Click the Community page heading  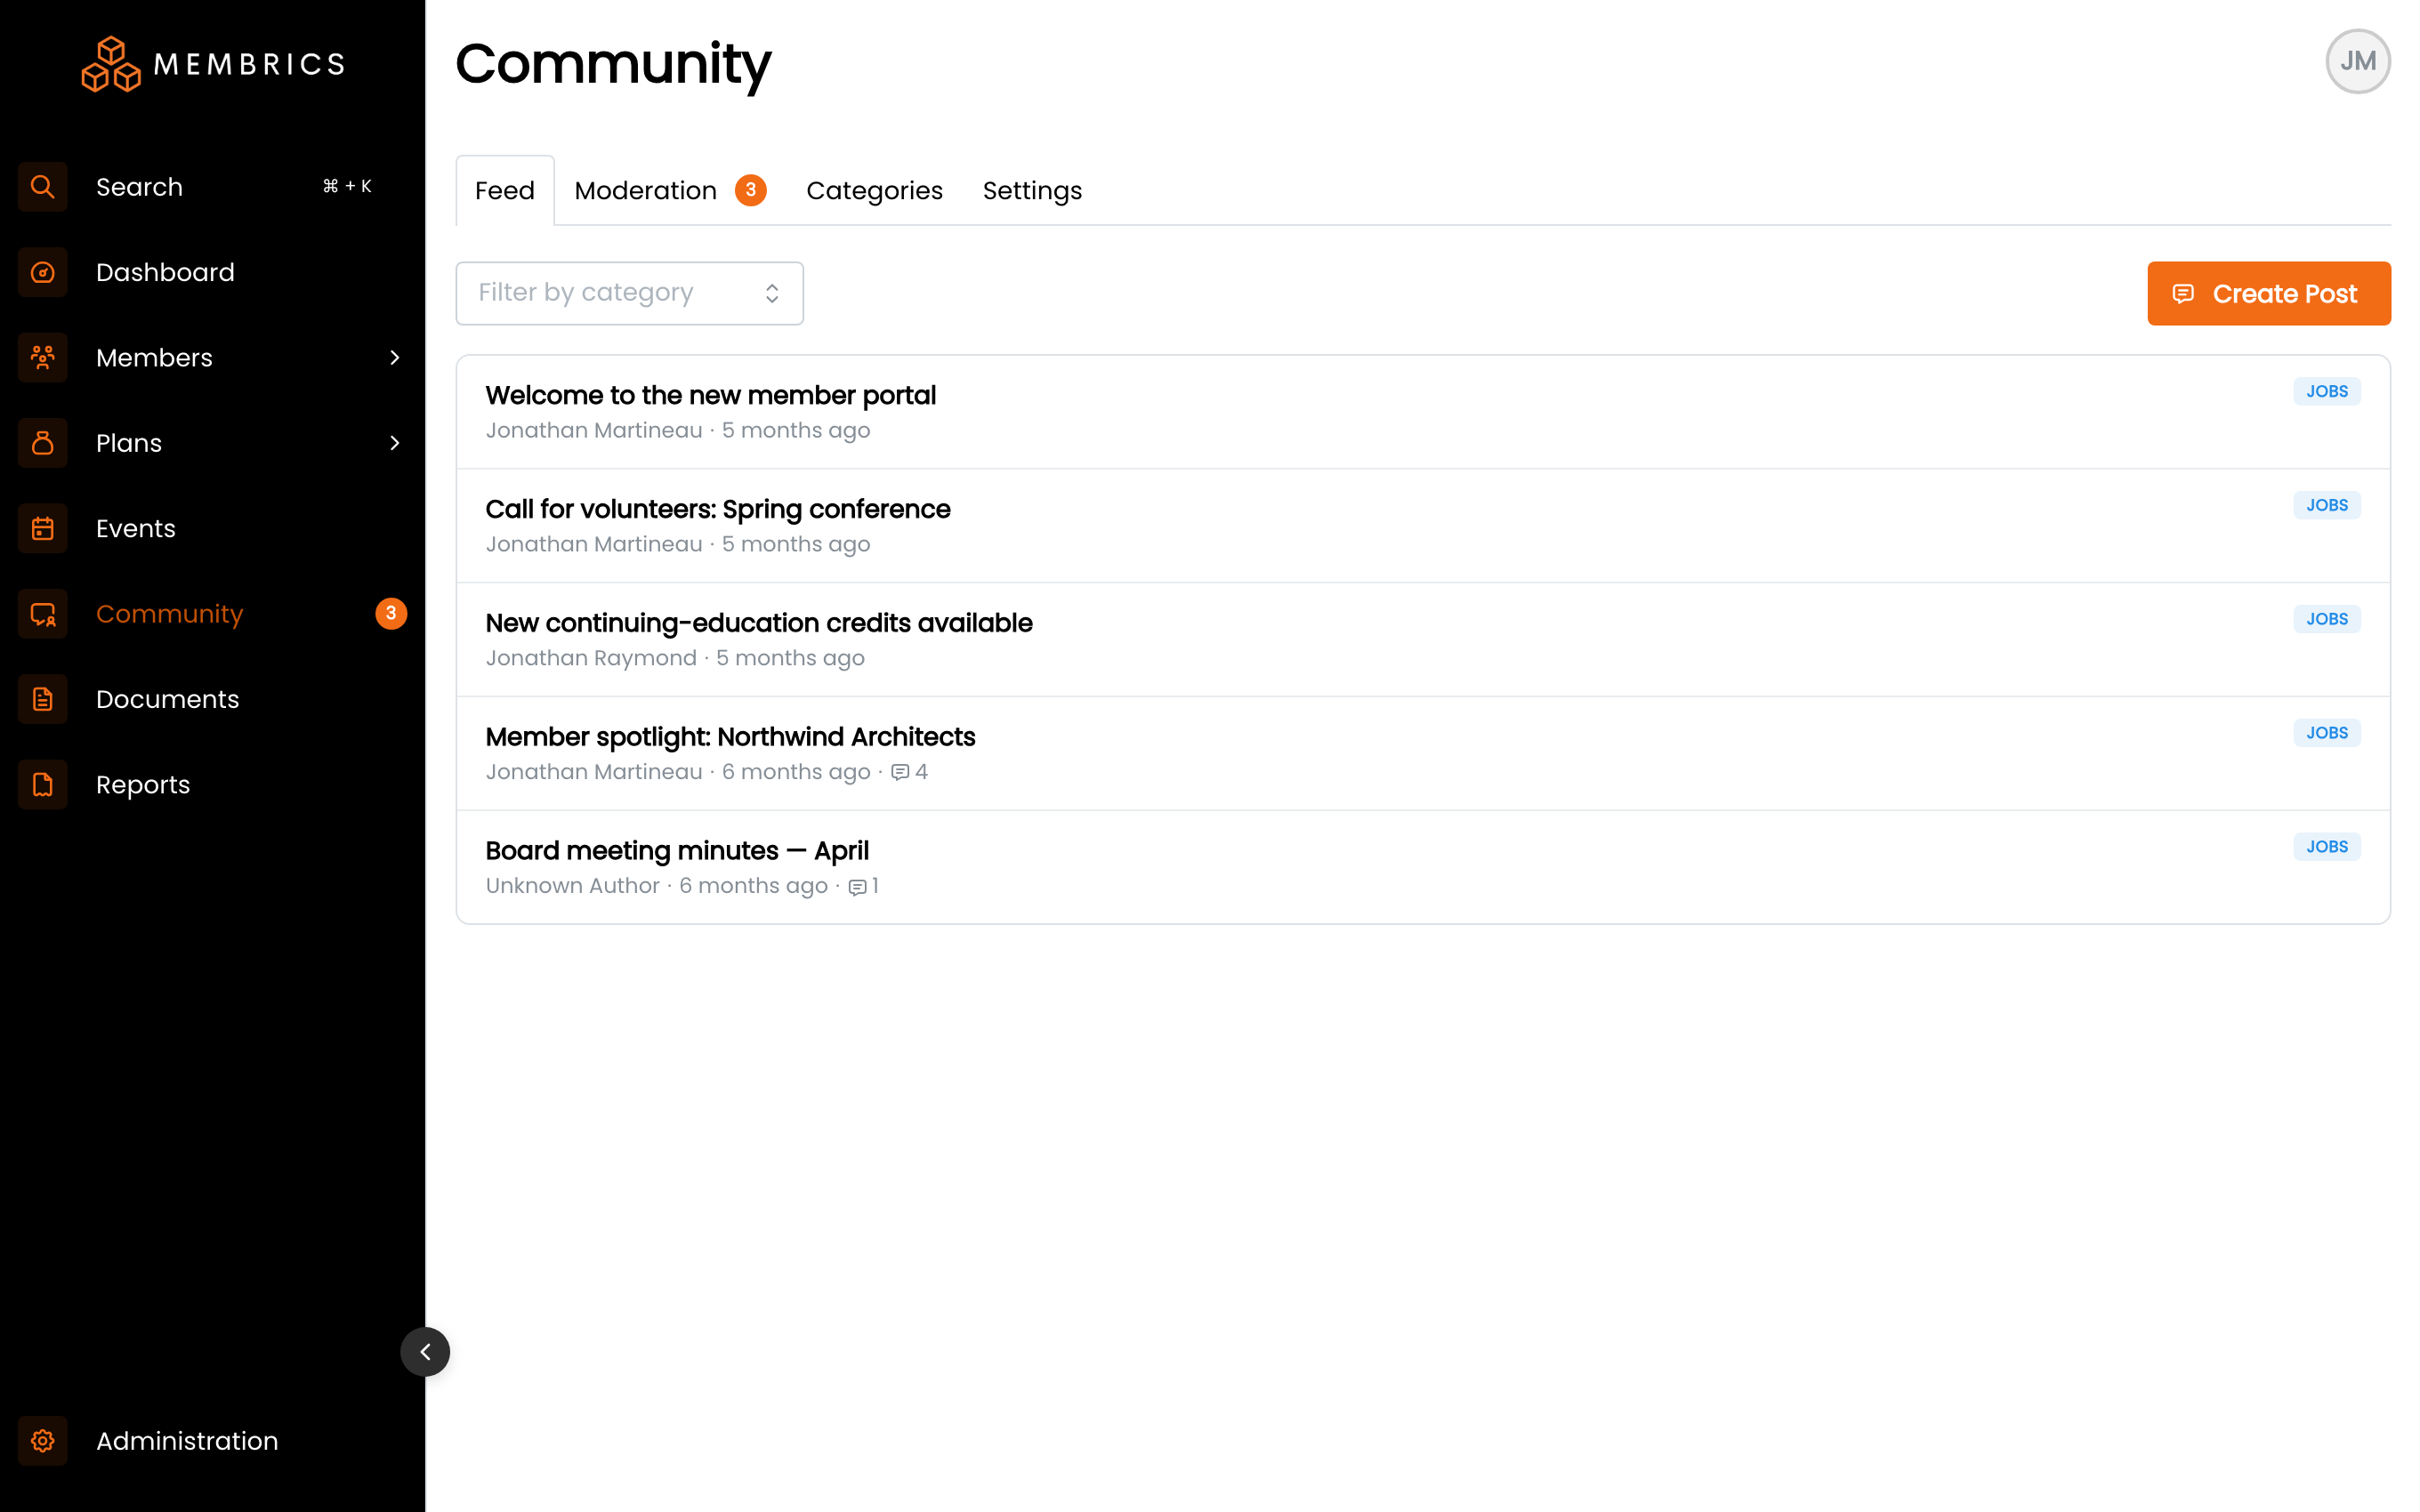(x=612, y=64)
